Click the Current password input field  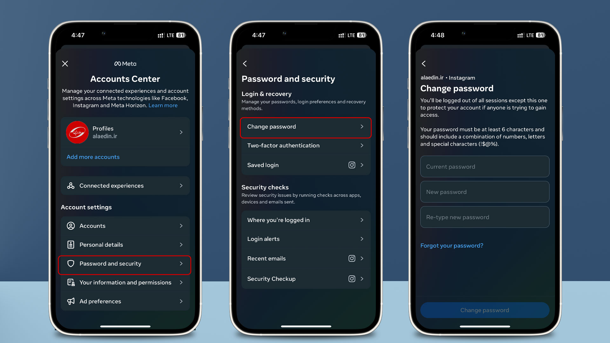[x=485, y=166]
